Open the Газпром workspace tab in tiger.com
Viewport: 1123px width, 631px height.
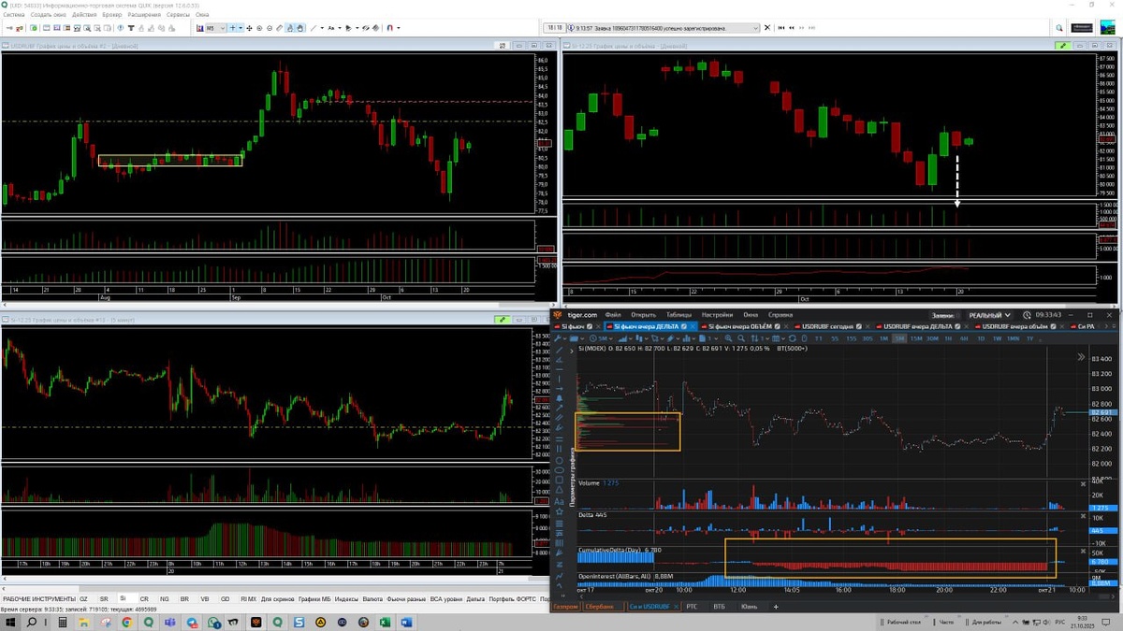pos(564,607)
